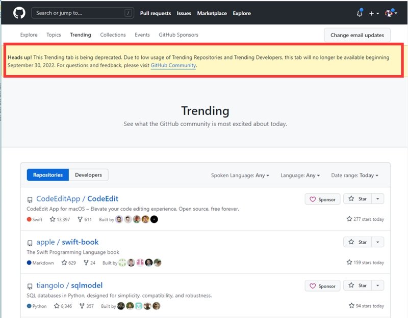Expand the Language: Any filter
Image resolution: width=408 pixels, height=318 pixels.
pos(300,176)
